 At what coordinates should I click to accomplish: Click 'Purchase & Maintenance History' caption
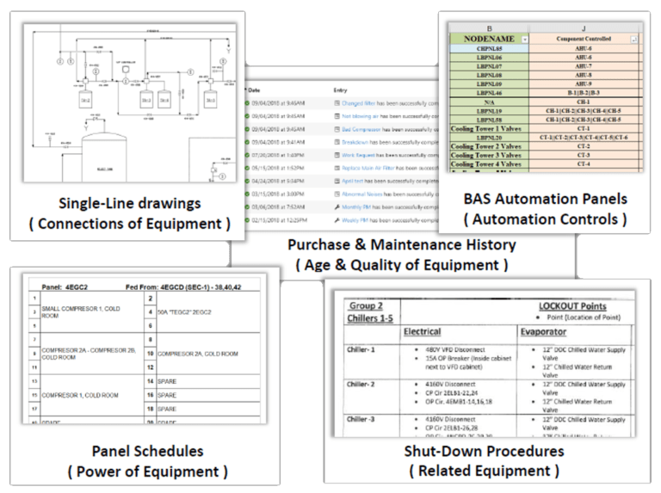point(402,245)
